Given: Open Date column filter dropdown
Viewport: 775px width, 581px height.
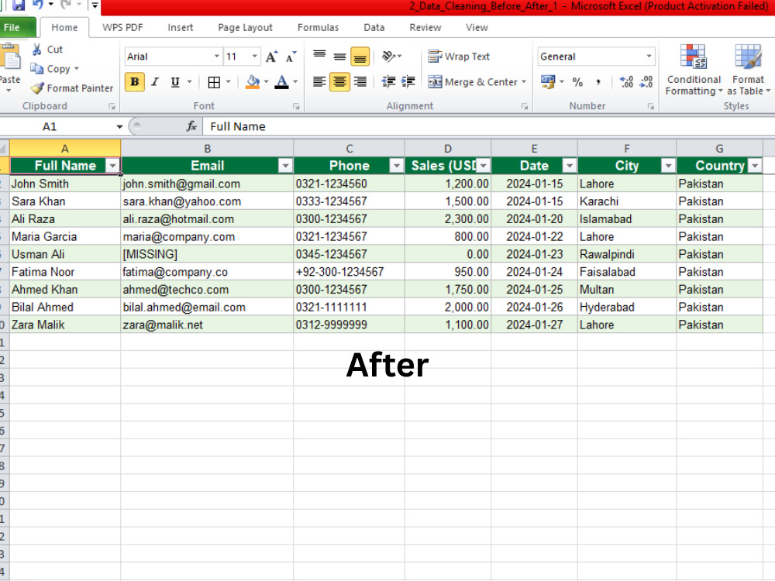Looking at the screenshot, I should click(x=570, y=166).
